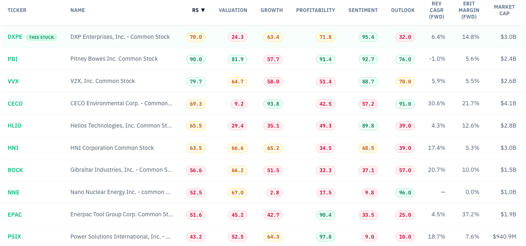The image size is (526, 246).
Task: Click HNI's sentiment score badge 68.5
Action: pos(368,148)
